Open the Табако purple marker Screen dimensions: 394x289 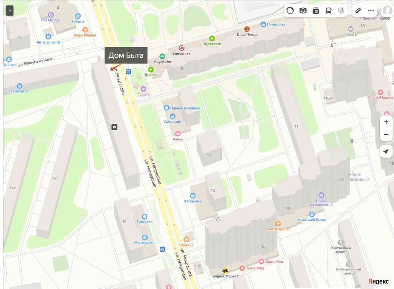pyautogui.click(x=143, y=89)
